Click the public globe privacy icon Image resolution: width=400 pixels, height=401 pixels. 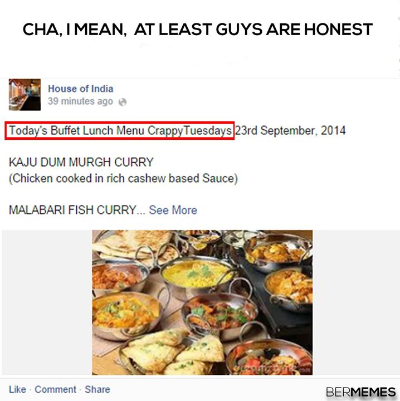[x=123, y=102]
